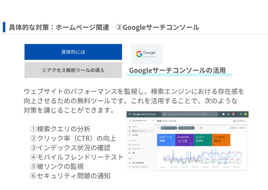Click the help question mark icon
Viewport: 268px width, 190px height.
[223, 114]
